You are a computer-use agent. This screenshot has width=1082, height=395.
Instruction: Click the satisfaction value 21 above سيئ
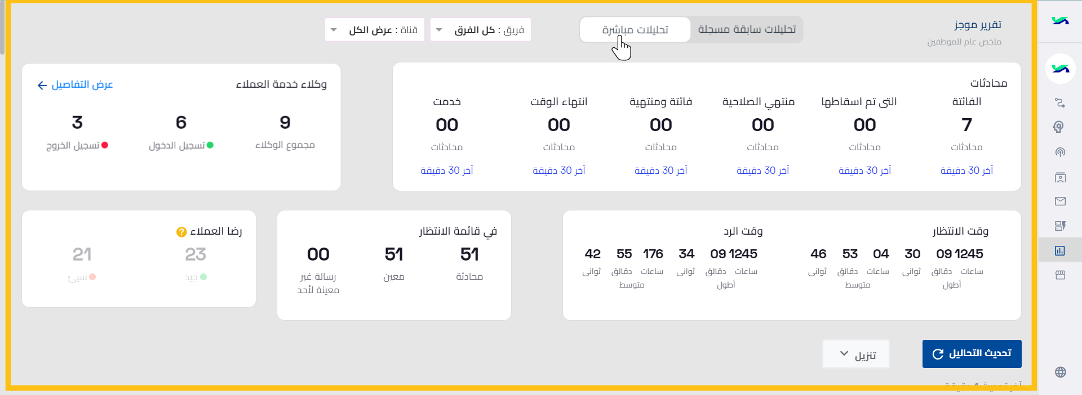[82, 254]
